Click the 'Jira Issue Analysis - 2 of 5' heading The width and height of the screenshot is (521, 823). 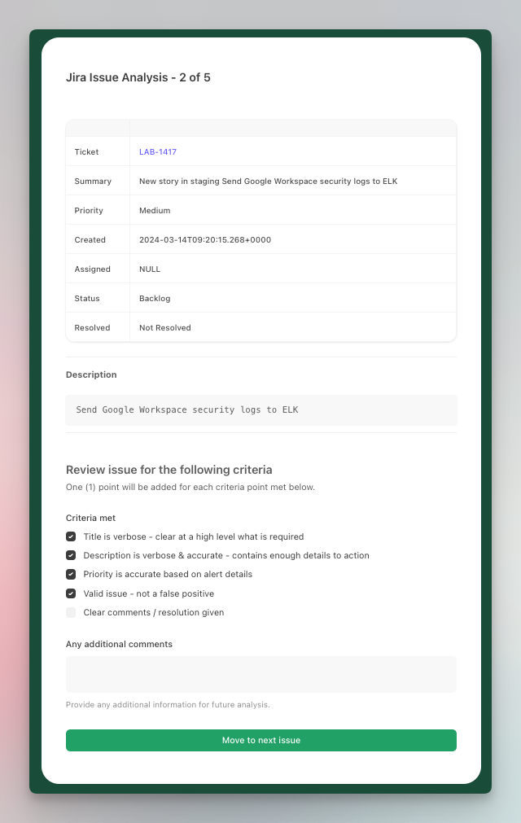tap(138, 78)
